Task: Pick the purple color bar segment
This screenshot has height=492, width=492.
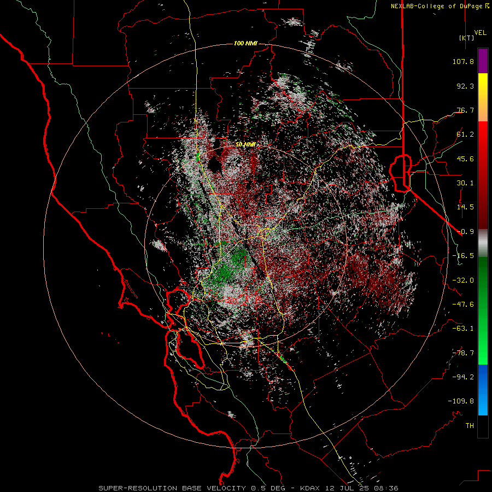Action: coord(483,61)
